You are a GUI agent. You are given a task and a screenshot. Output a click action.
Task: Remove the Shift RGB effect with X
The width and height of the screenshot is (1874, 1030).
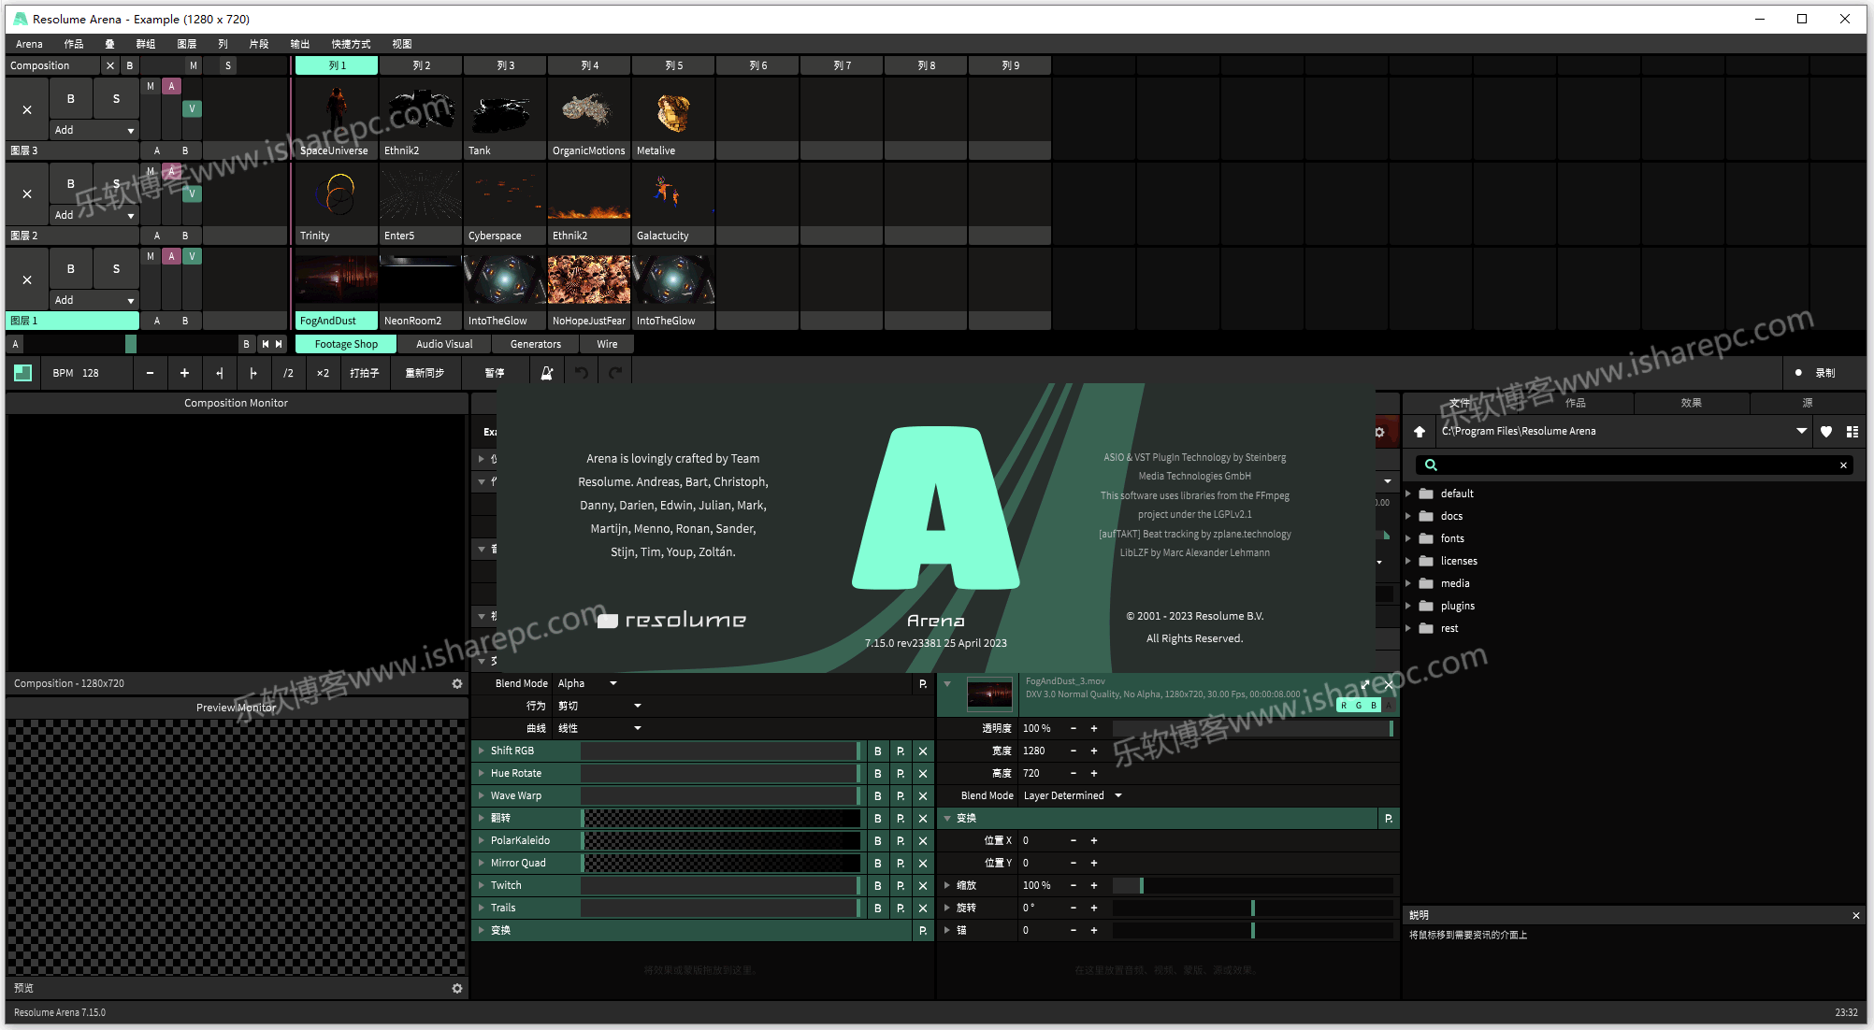pyautogui.click(x=923, y=751)
